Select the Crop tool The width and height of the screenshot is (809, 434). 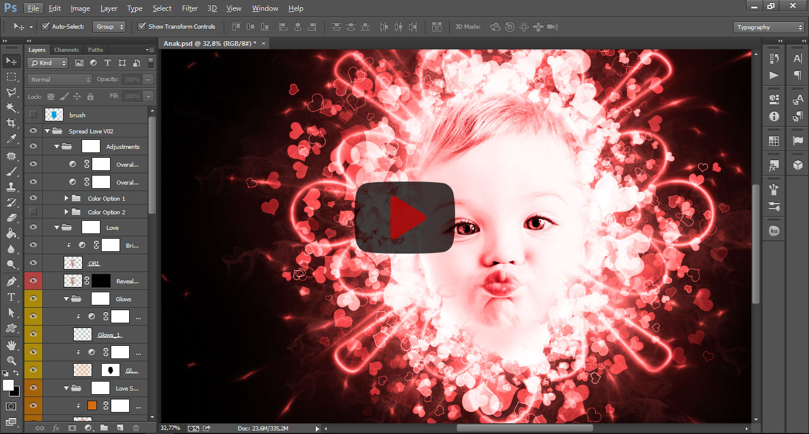(11, 121)
